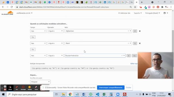The image size is (174, 97).
Task: Close the current Chrome tab
Action: tap(136, 2)
